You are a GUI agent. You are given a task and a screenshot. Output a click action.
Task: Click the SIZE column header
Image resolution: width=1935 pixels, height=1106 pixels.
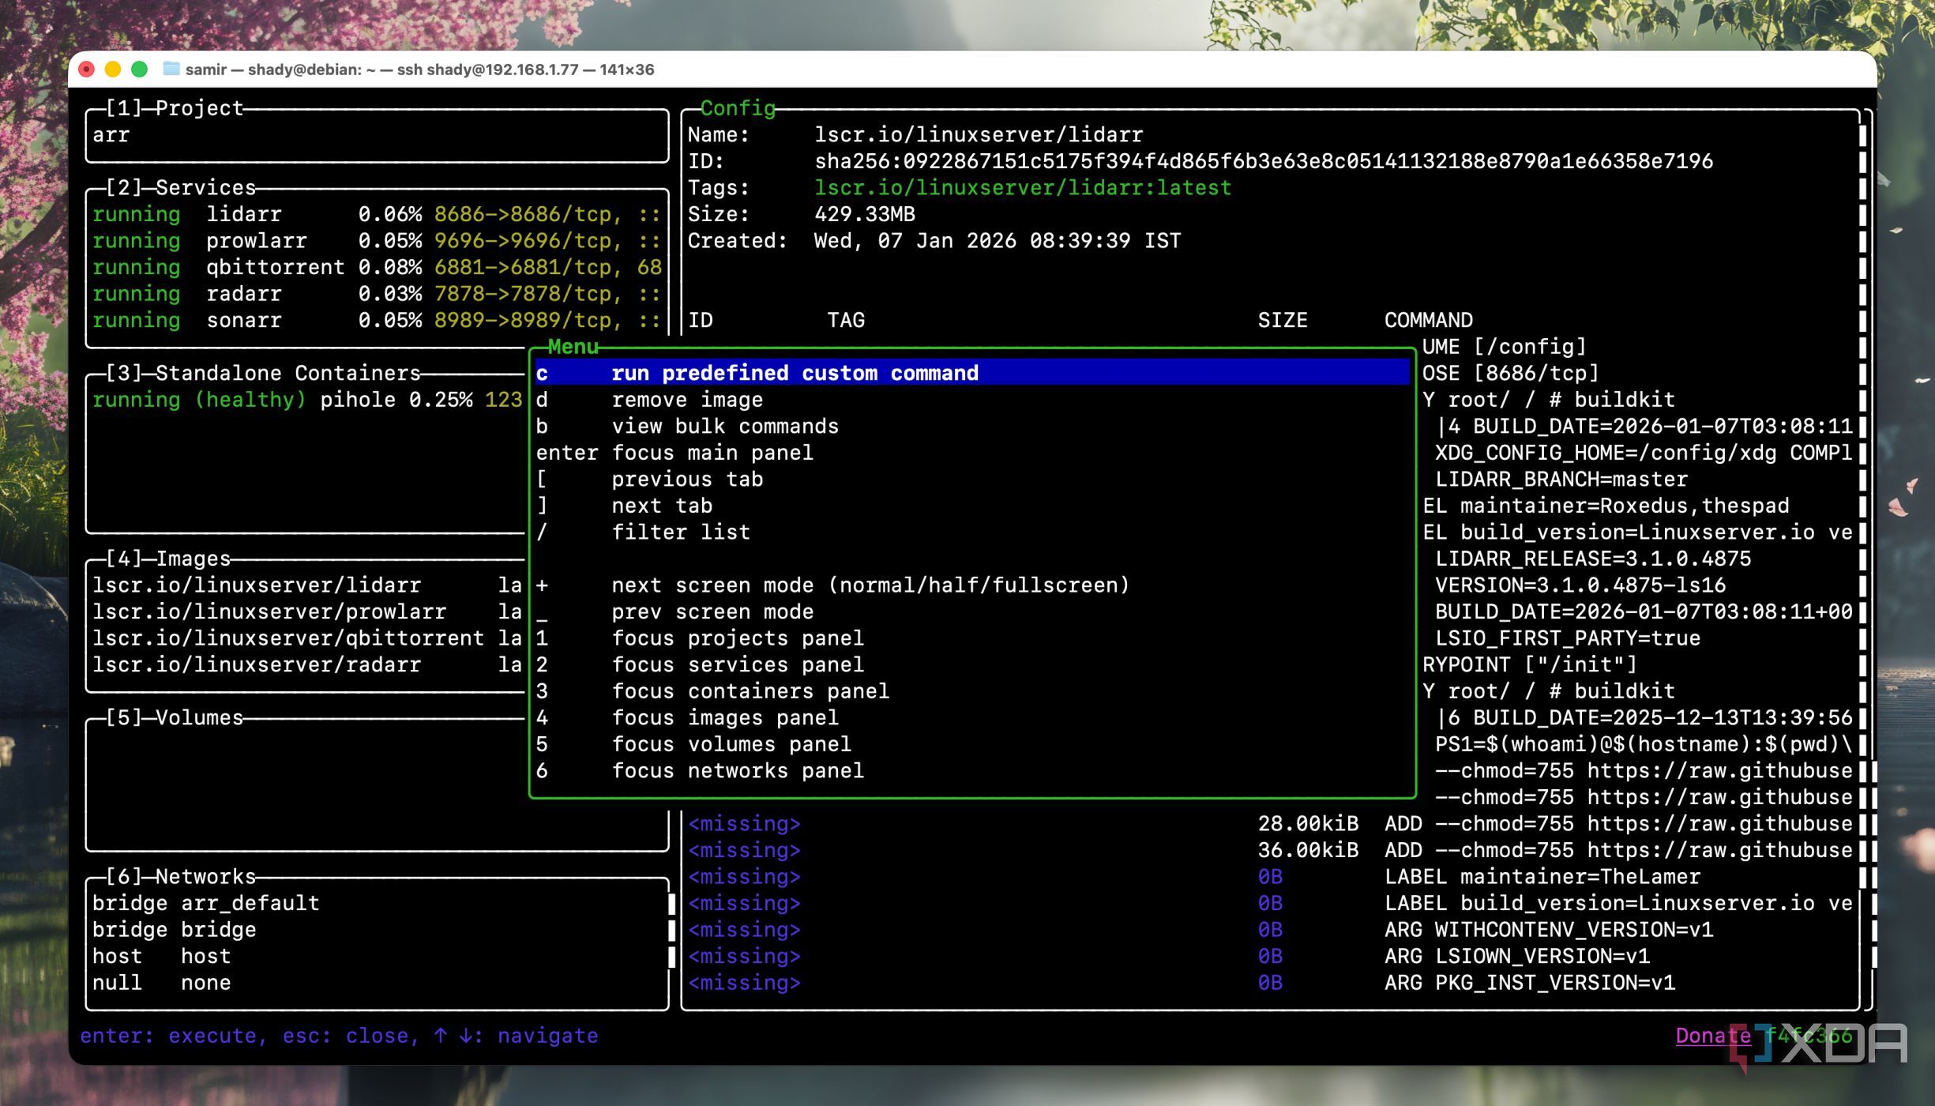[1283, 320]
